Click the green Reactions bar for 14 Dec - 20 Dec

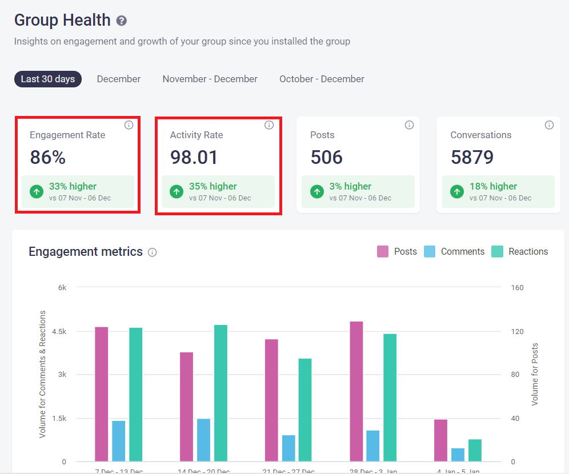(x=221, y=393)
